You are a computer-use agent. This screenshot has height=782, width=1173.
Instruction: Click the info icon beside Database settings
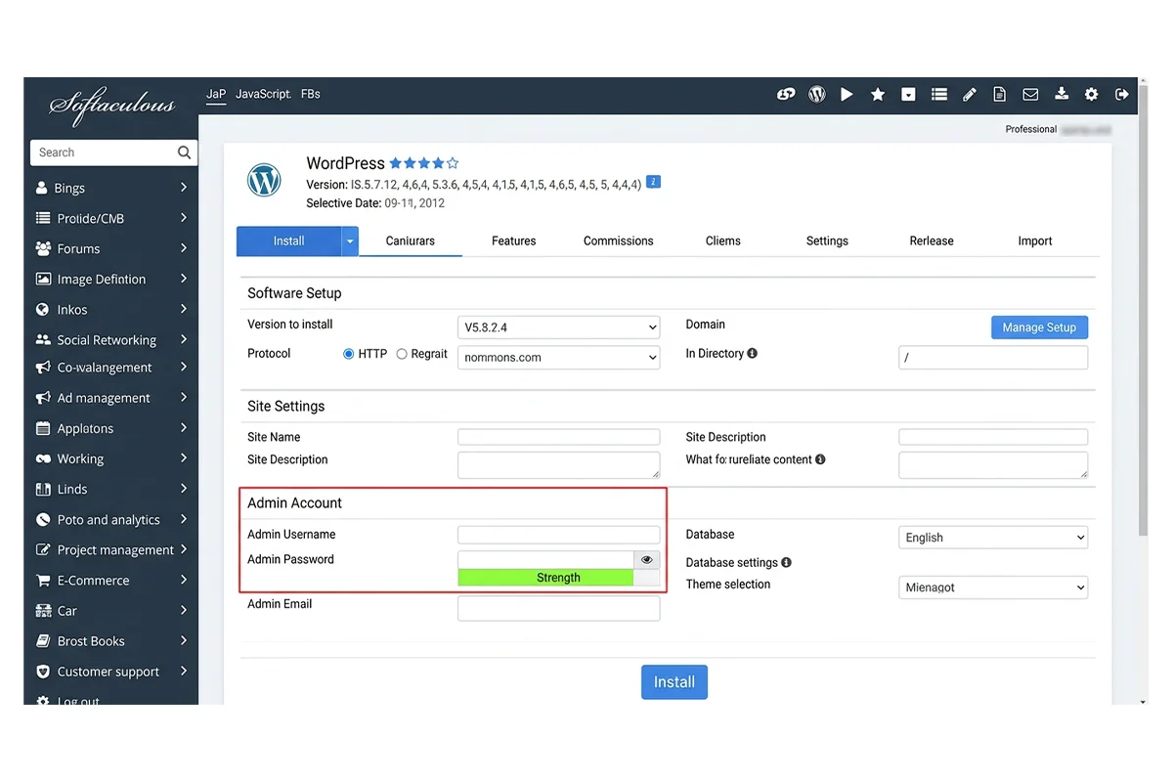click(786, 562)
